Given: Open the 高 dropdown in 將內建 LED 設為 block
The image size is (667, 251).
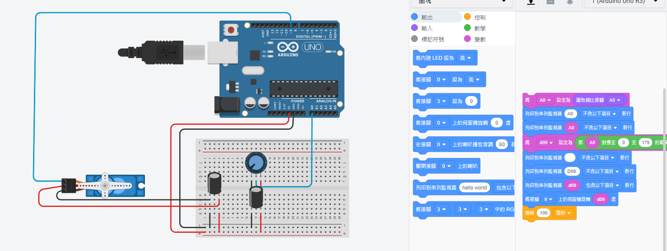Looking at the screenshot, I should pos(466,58).
